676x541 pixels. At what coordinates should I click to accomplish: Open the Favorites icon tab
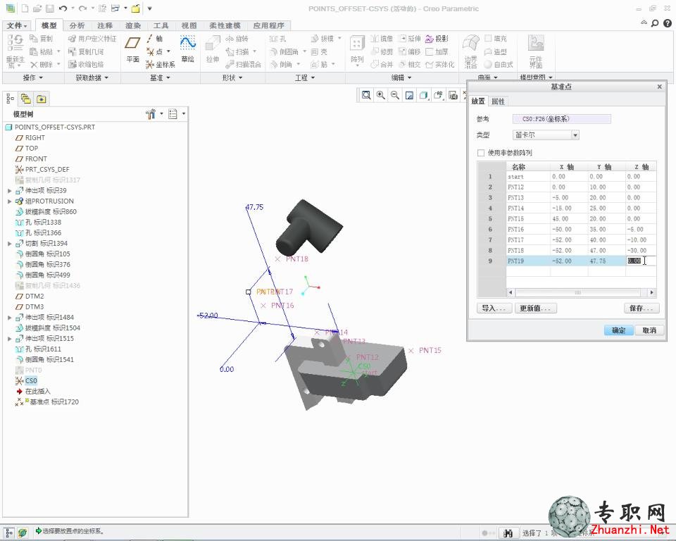[x=41, y=99]
